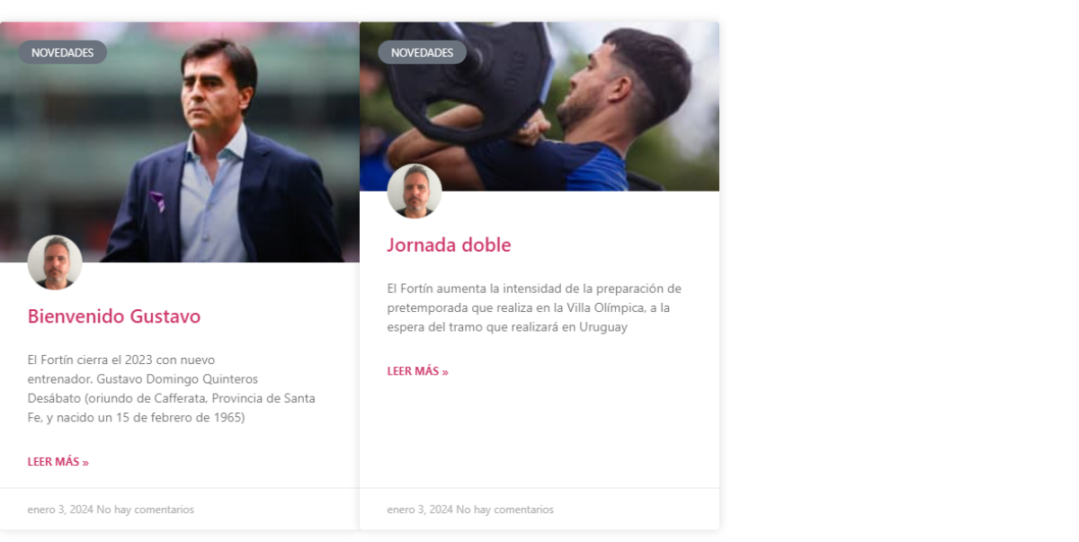Click LEER MÁS under Jornada doble
This screenshot has height=542, width=1079.
pos(418,371)
